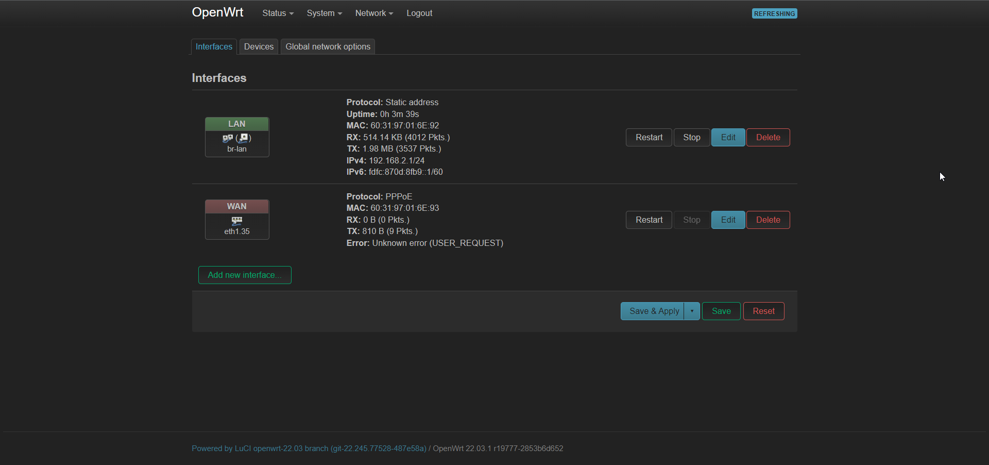Click the disabled Stop button for WAN

click(x=692, y=220)
